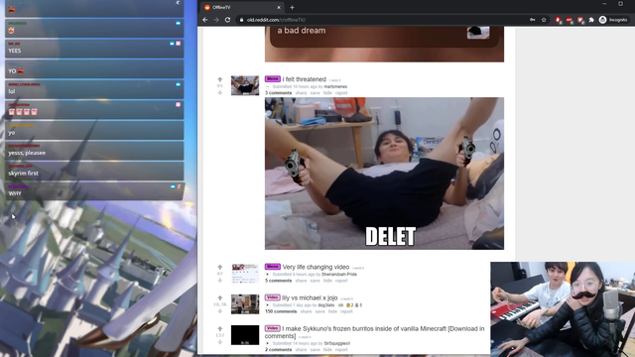Open 5 comments on 'Very life changing video'
Screen dimensions: 635x357
(x=278, y=281)
